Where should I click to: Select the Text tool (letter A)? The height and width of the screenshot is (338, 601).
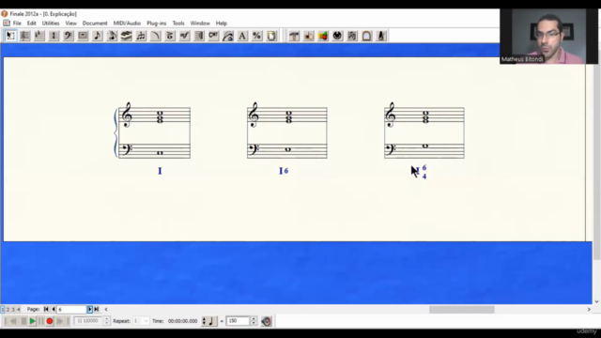(242, 36)
